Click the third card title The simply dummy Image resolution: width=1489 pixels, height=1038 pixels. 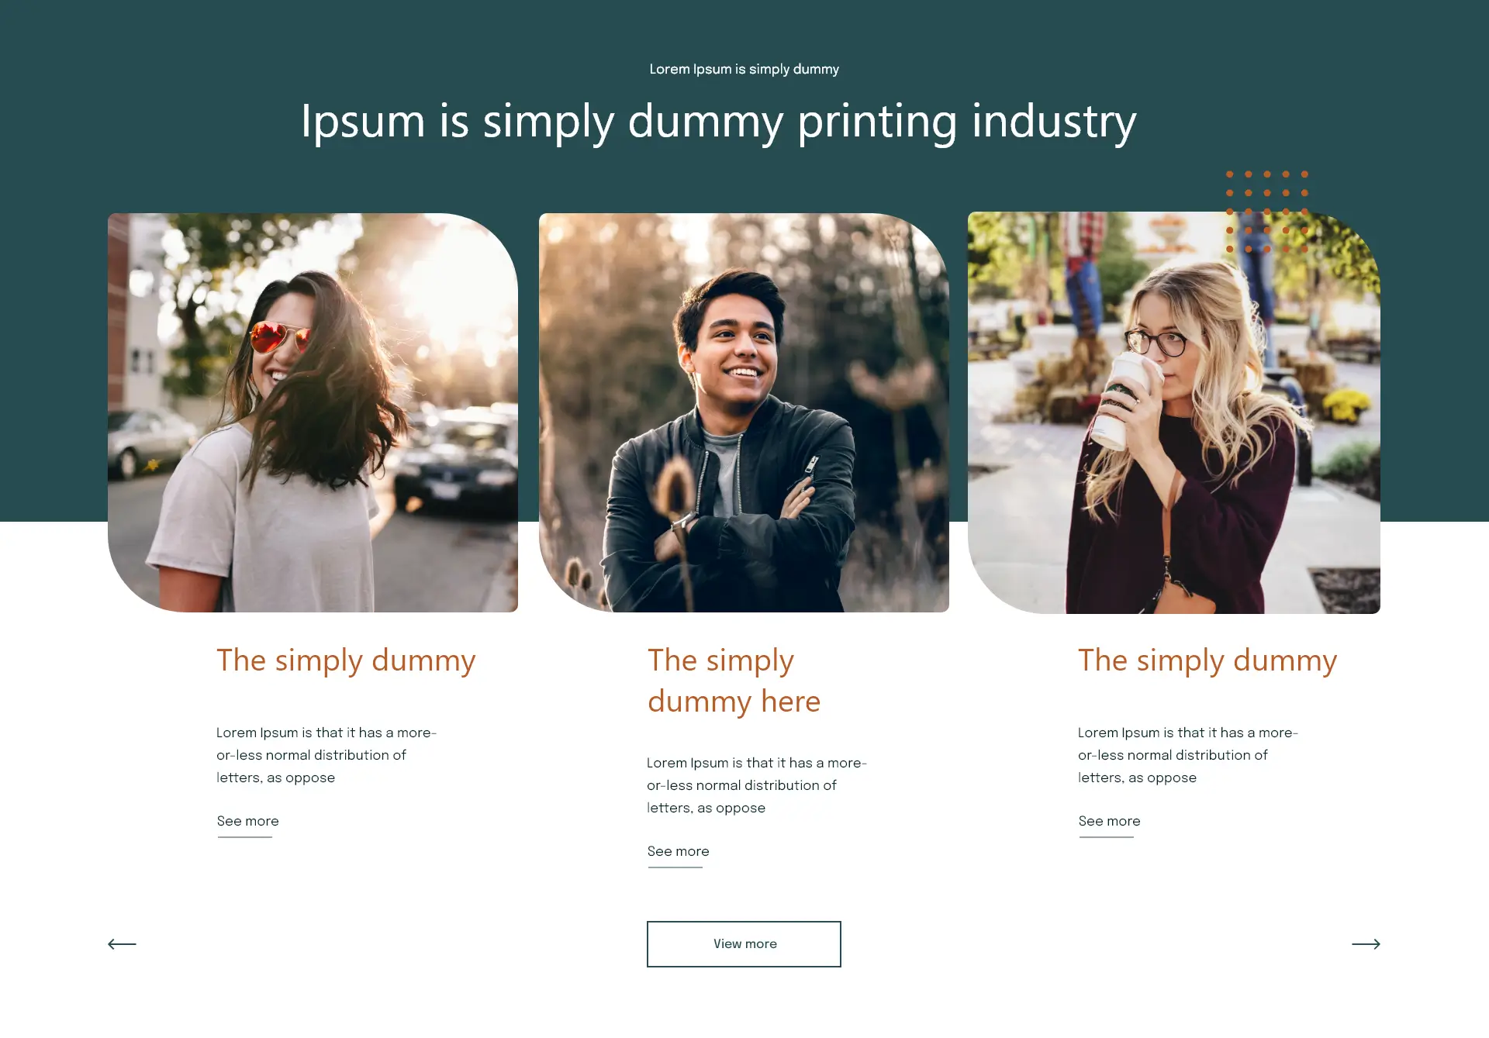(1207, 660)
